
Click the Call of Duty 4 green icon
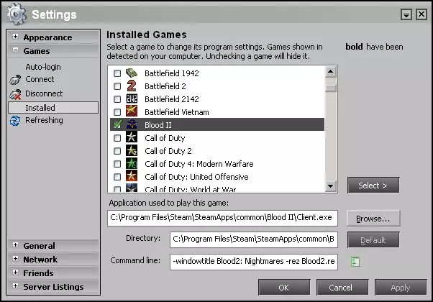click(x=132, y=163)
